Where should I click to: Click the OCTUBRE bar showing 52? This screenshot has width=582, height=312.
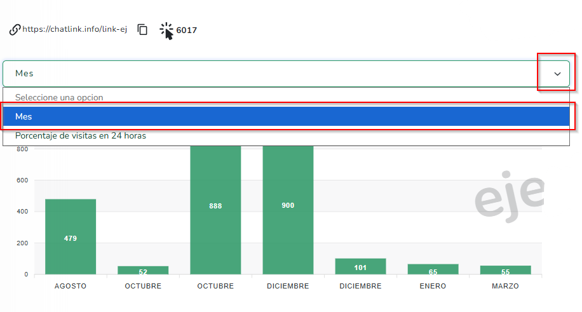(x=143, y=270)
